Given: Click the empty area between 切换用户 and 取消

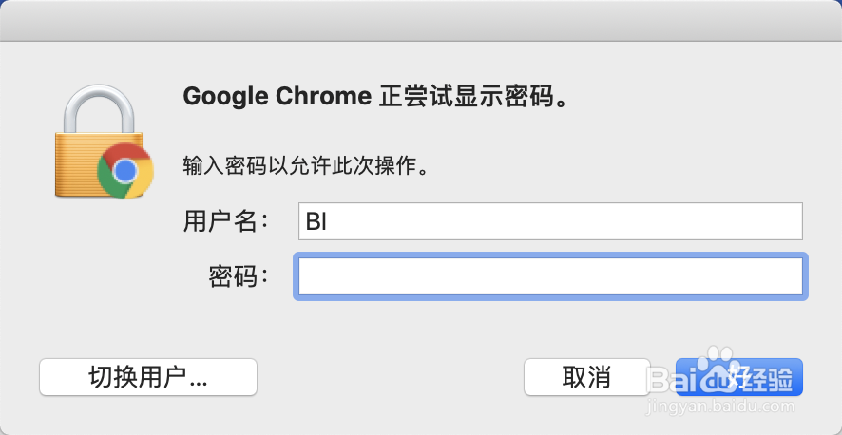Looking at the screenshot, I should (x=390, y=377).
